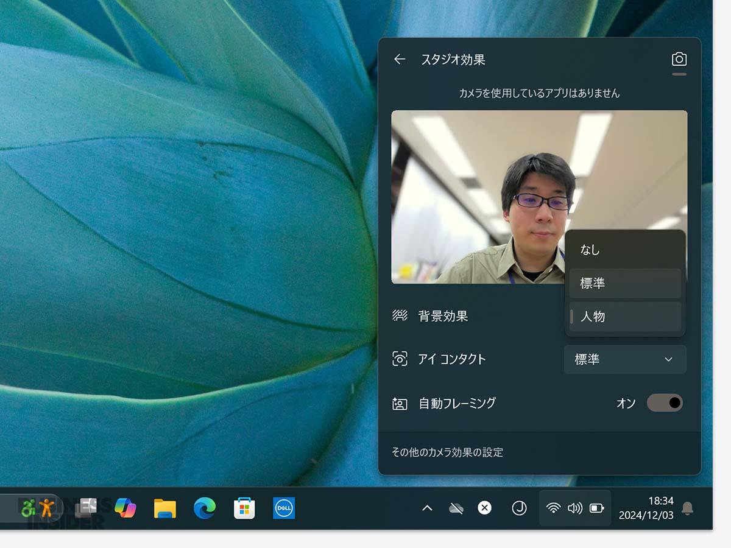Click the スタジオ効果 panel title
The image size is (731, 548).
(454, 59)
